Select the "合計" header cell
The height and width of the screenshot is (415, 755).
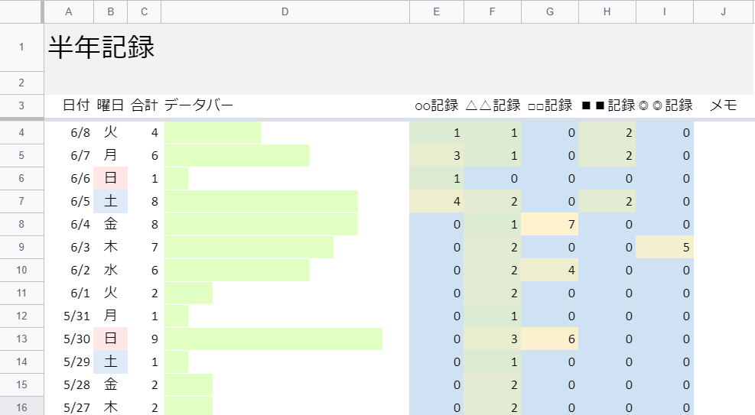(145, 105)
